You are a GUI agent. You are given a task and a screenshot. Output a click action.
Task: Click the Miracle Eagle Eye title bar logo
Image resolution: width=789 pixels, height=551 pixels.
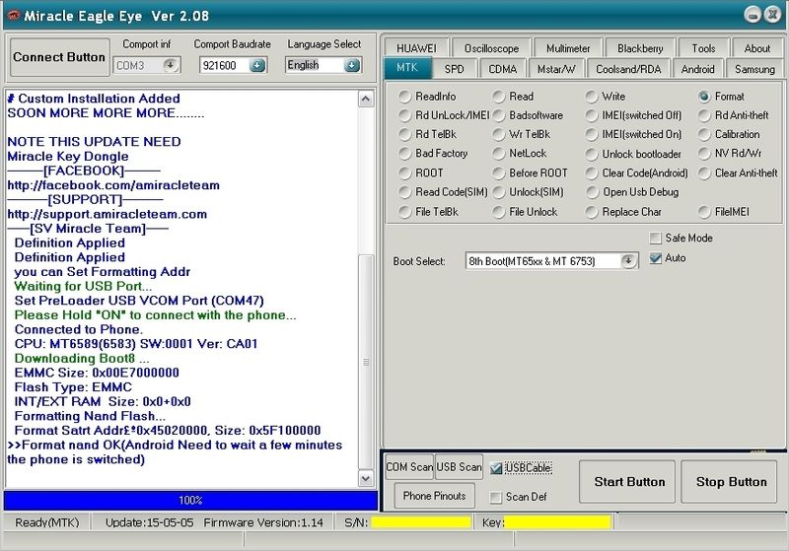click(13, 16)
